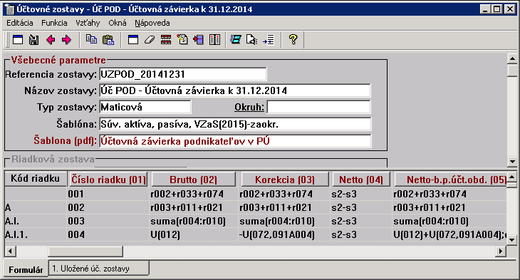The height and width of the screenshot is (280, 520).
Task: Open the Vzťahy menu
Action: [88, 23]
